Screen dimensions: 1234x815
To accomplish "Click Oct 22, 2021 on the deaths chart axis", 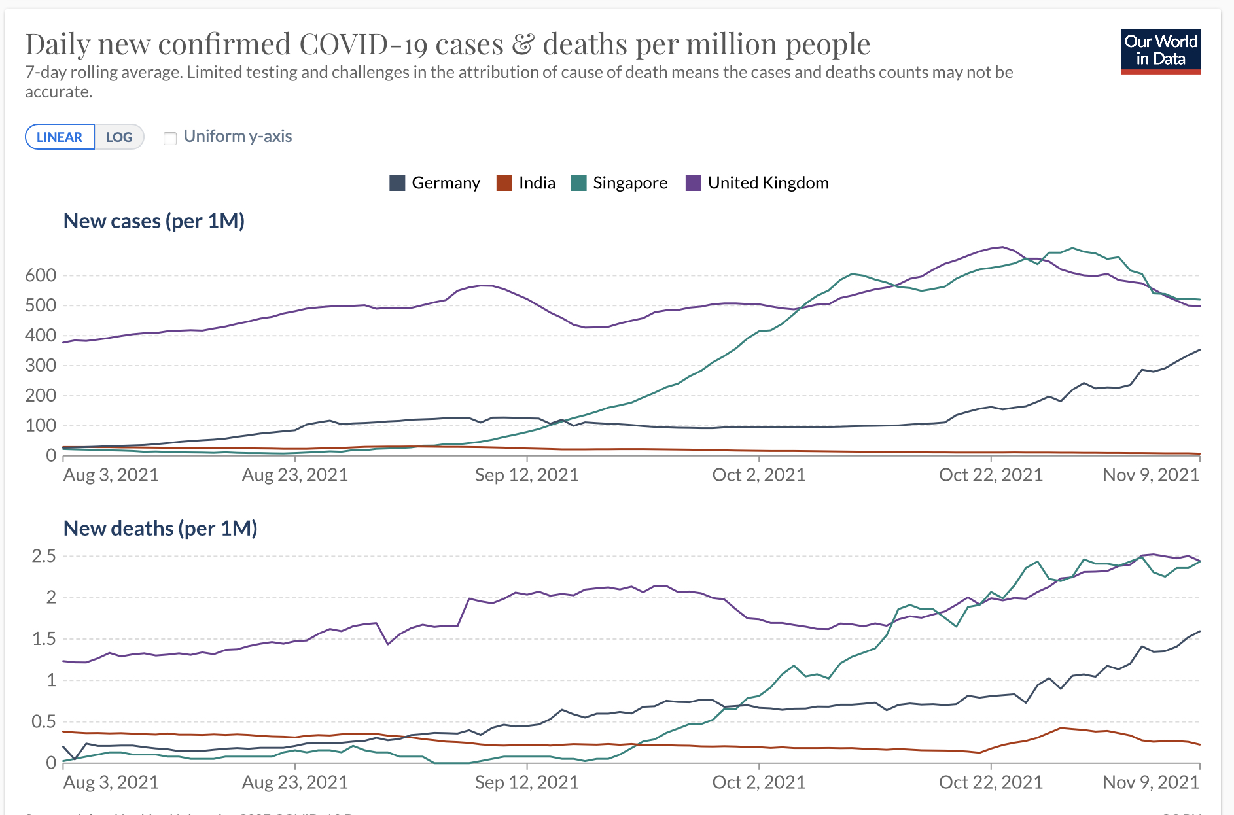I will 991,782.
